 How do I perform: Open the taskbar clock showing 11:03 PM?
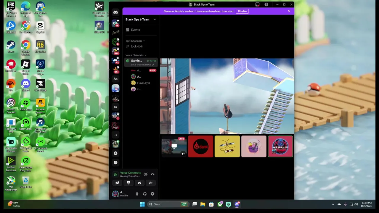367,204
